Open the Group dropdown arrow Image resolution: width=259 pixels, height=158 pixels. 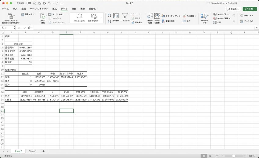228,14
